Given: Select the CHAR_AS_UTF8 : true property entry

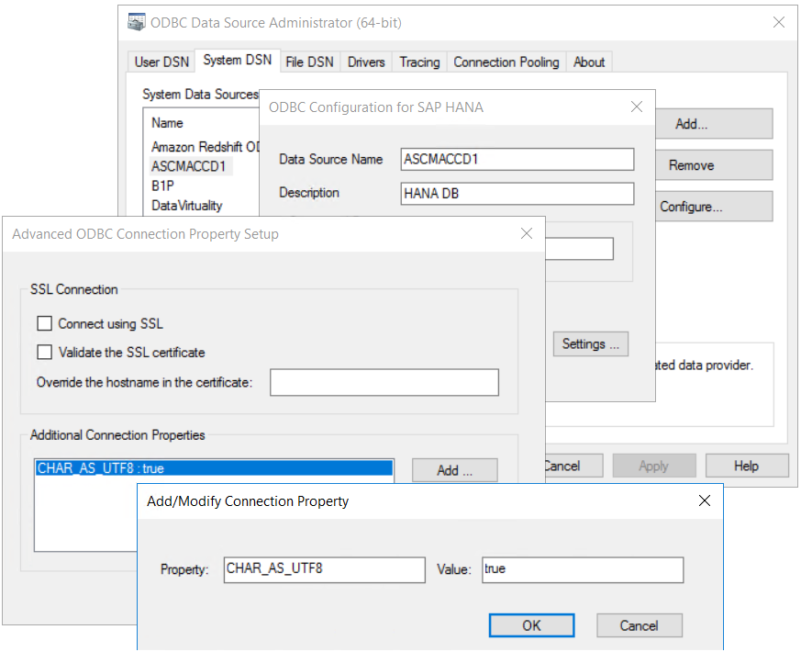Looking at the screenshot, I should (x=214, y=468).
